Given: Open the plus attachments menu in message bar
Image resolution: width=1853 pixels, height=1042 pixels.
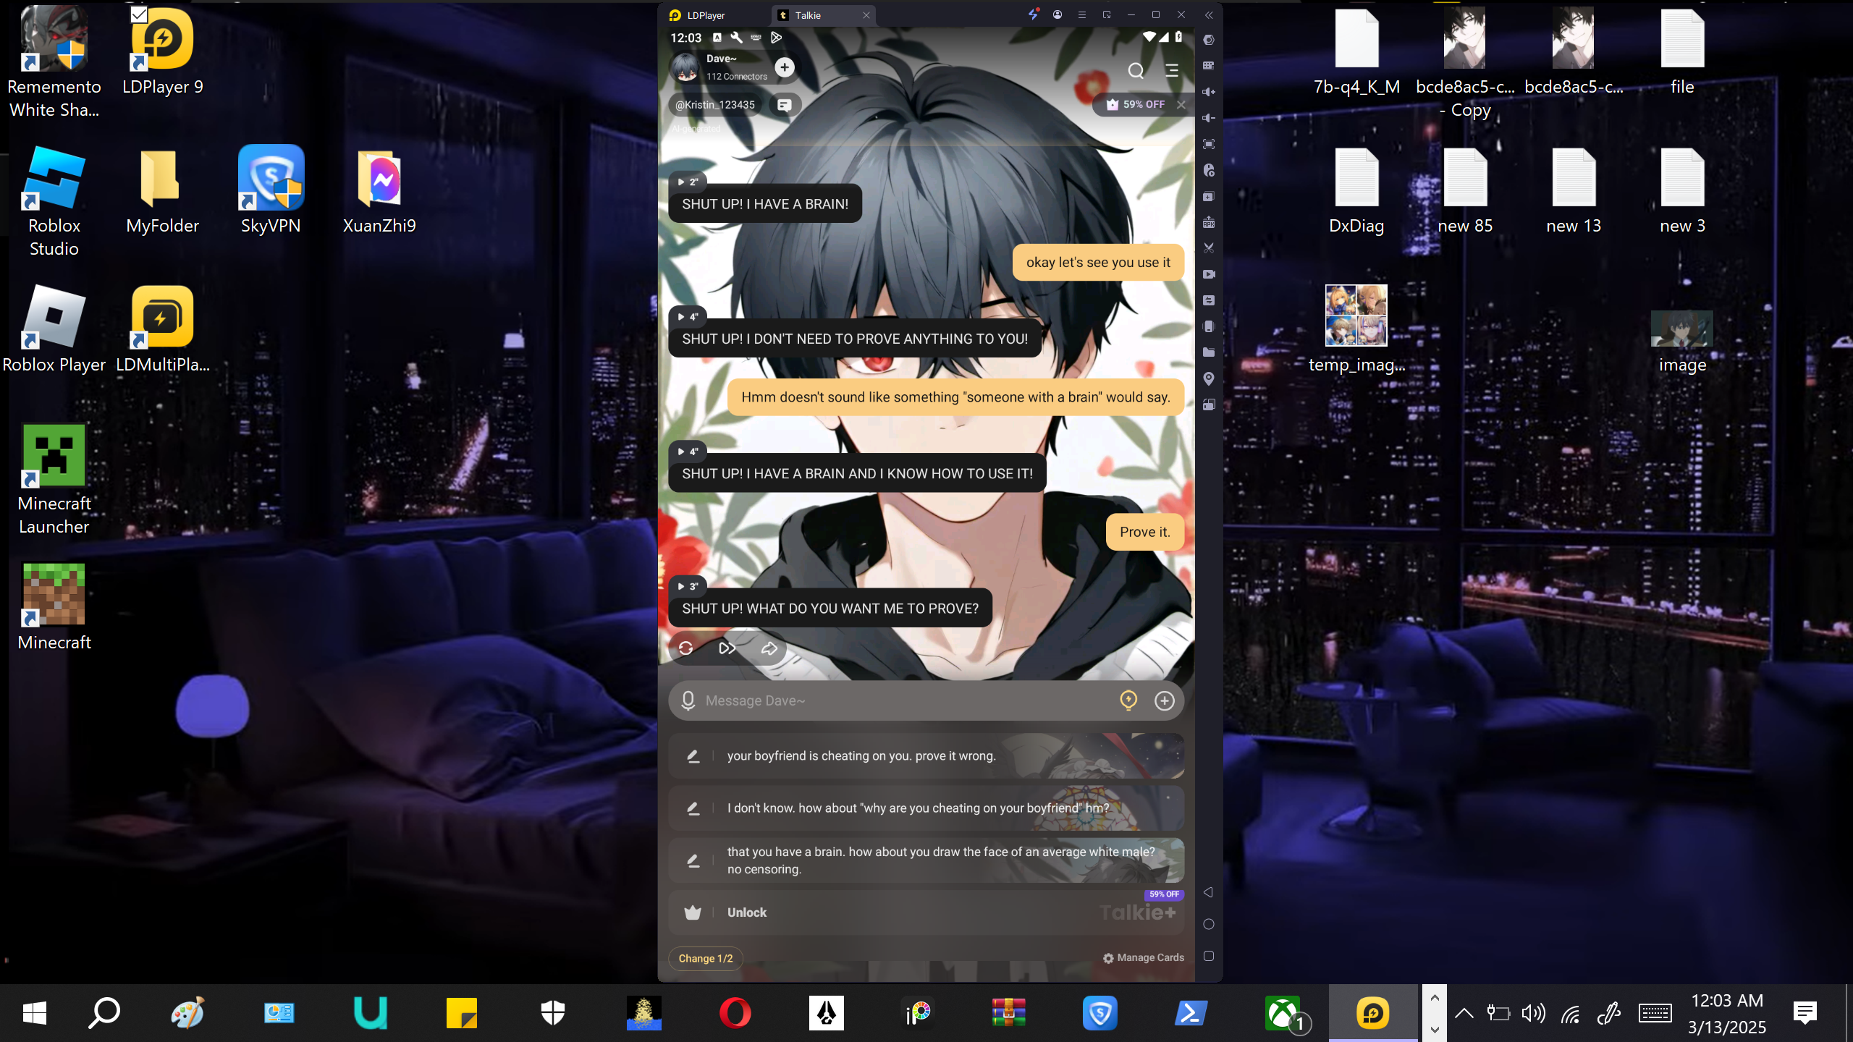Looking at the screenshot, I should [x=1165, y=700].
